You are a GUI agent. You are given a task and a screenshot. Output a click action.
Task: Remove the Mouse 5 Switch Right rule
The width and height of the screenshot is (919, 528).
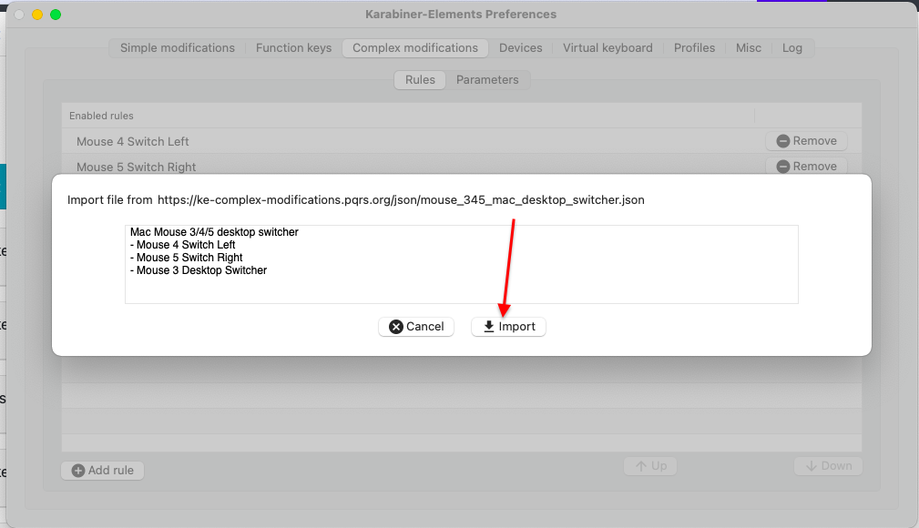pos(806,166)
